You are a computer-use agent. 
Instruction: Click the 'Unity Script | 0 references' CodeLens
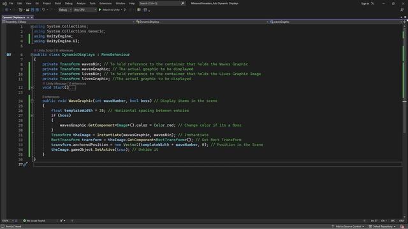tap(54, 50)
